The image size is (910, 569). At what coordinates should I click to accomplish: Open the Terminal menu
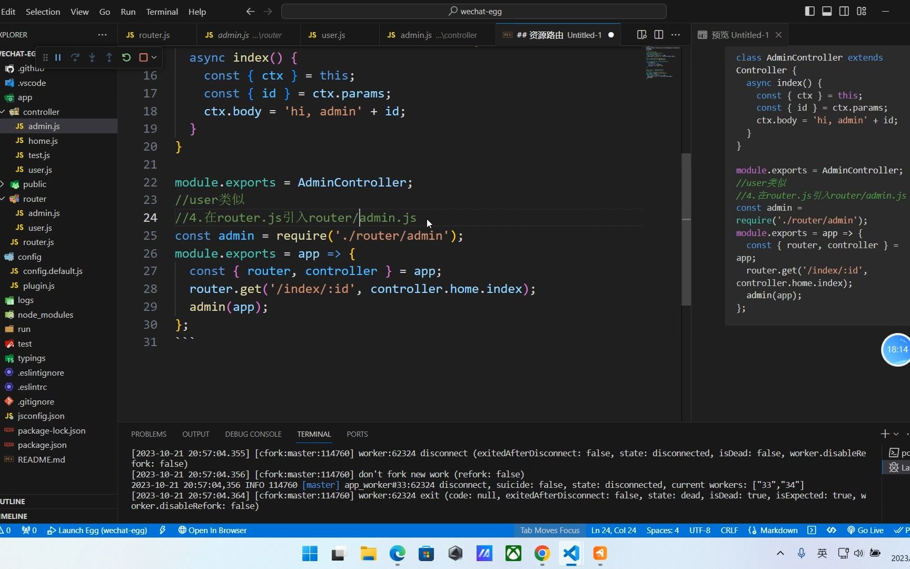coord(162,12)
